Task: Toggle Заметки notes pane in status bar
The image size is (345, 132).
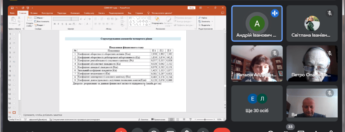Action: 143,119
